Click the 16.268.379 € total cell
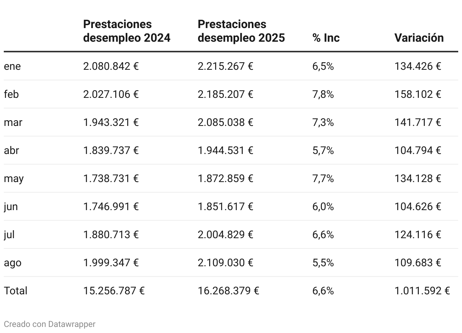 click(228, 291)
